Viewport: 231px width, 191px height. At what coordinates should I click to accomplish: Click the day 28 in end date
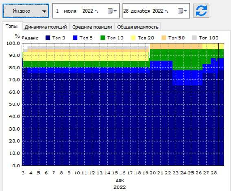tap(126, 11)
